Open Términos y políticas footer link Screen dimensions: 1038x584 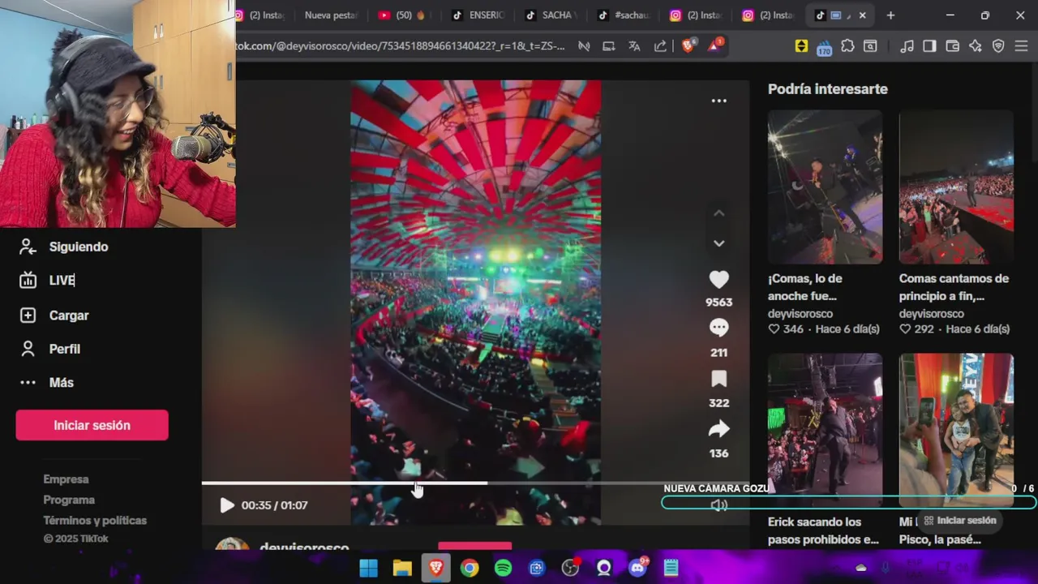95,521
